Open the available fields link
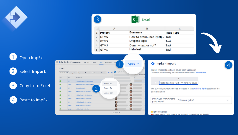 coord(200,89)
